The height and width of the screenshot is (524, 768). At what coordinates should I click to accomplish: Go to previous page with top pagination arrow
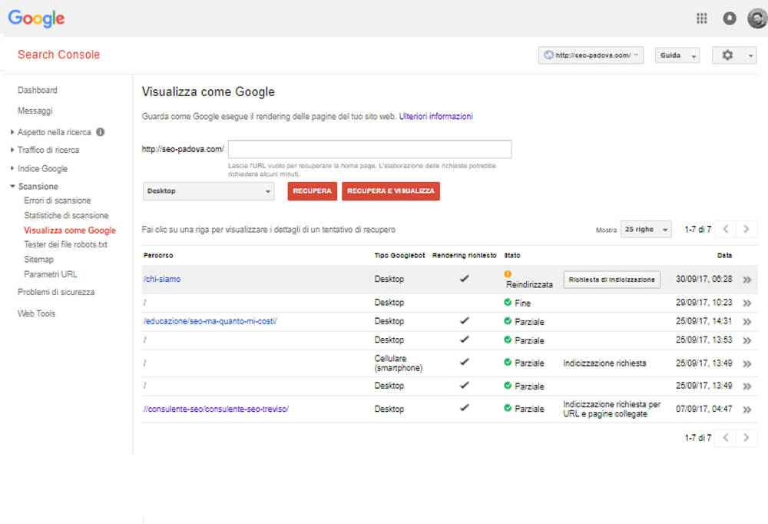(x=726, y=229)
